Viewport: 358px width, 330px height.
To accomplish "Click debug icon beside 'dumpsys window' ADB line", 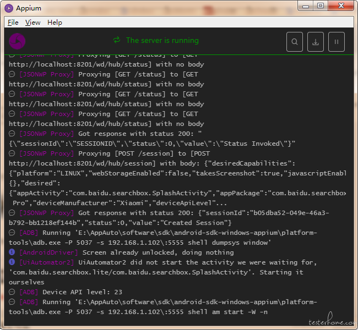I will coord(12,233).
